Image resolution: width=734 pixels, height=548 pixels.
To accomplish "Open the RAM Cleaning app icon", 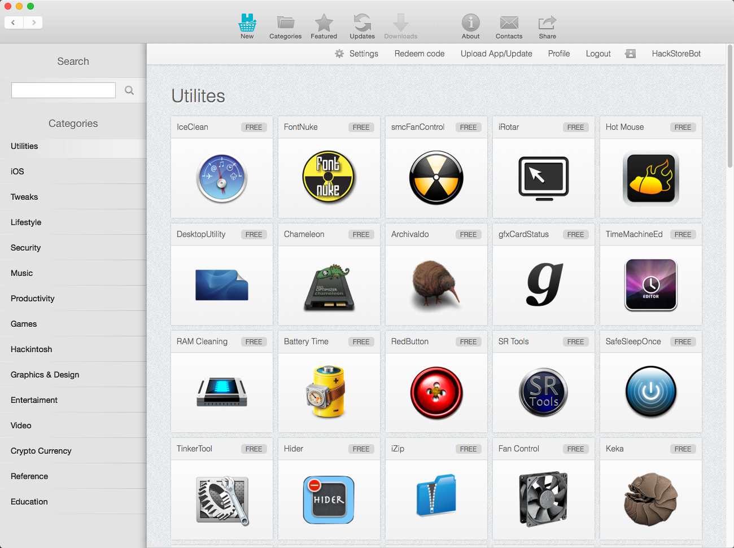I will (x=222, y=393).
